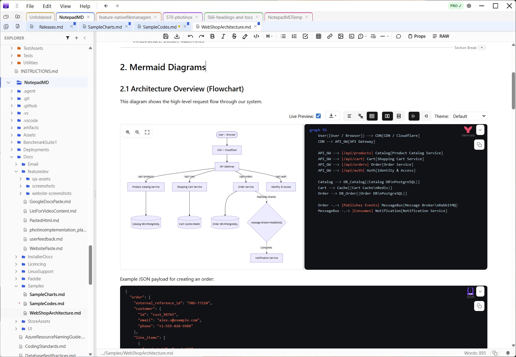Insert a bulleted list

coord(283,36)
